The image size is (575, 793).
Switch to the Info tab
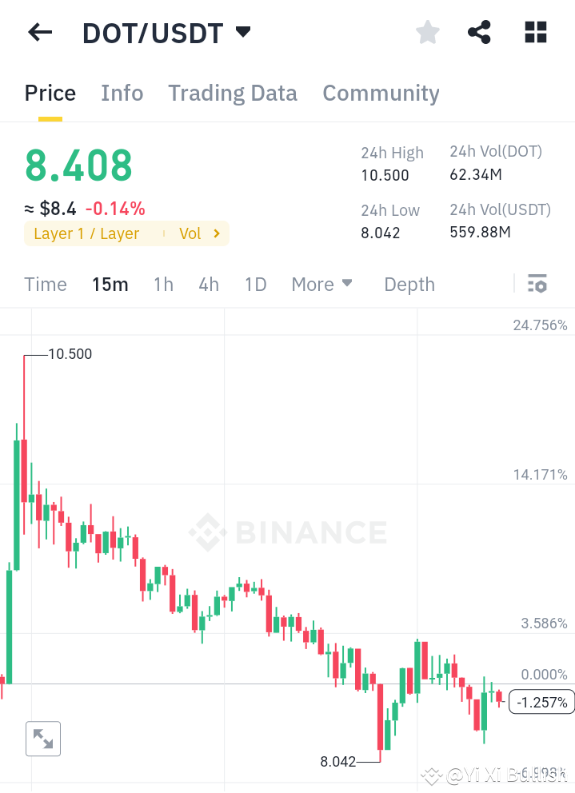(122, 94)
